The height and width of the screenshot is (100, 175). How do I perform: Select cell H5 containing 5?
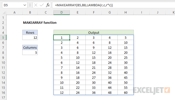coord(125,37)
